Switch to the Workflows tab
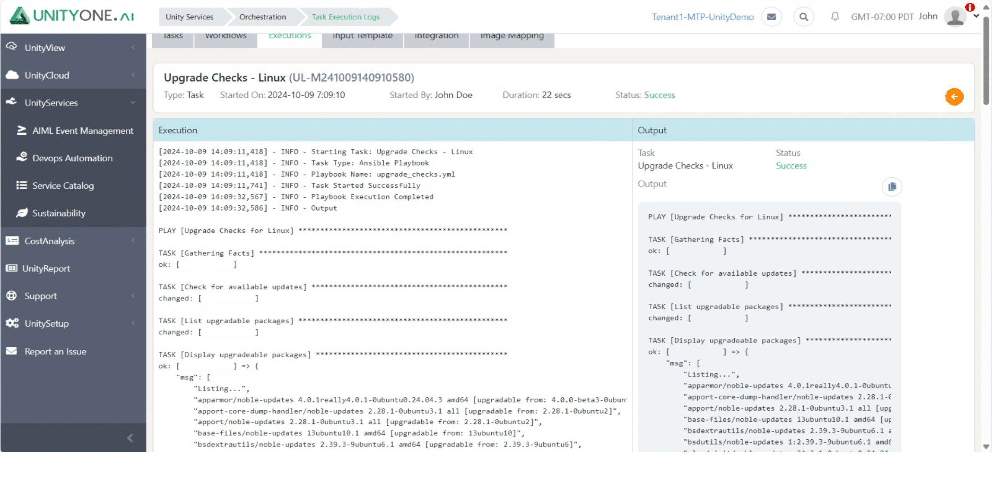This screenshot has height=491, width=1001. (x=226, y=40)
